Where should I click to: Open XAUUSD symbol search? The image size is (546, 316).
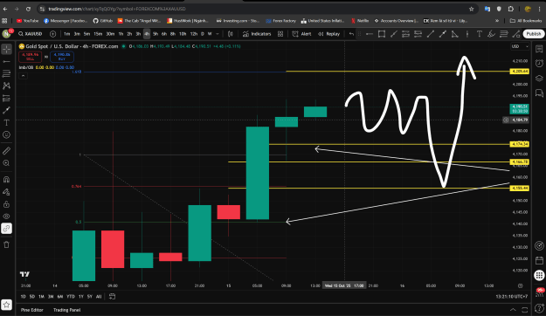31,34
